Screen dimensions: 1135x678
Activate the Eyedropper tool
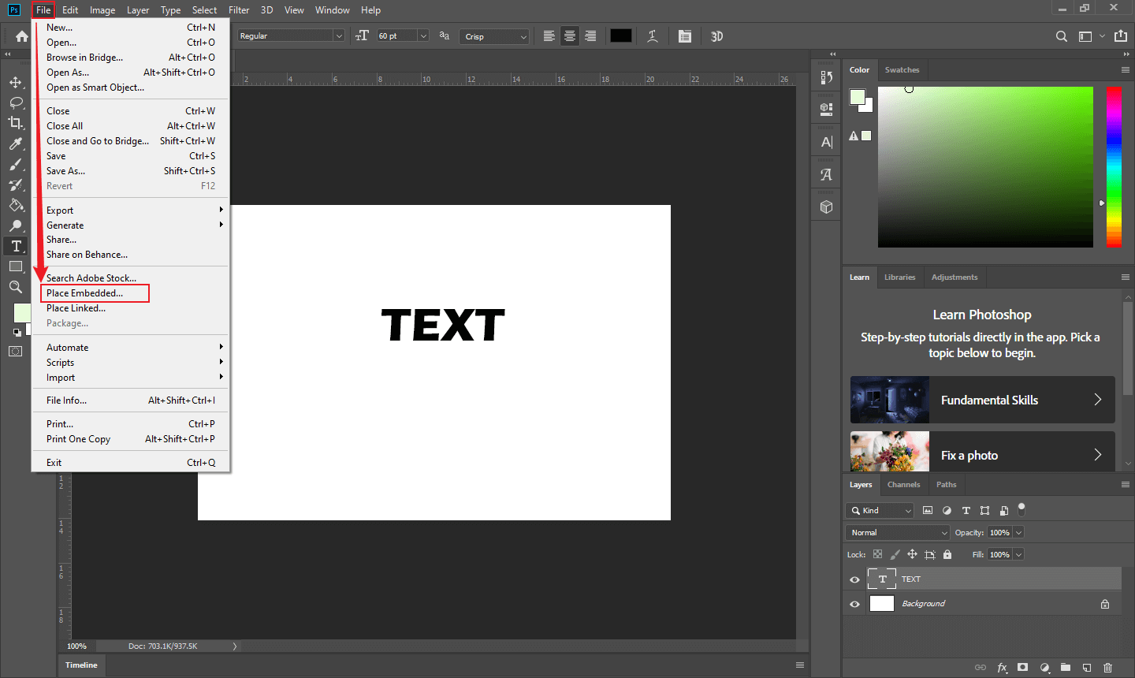[x=16, y=143]
